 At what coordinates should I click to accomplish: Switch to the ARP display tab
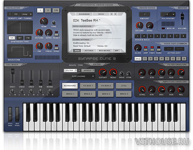pos(117,51)
